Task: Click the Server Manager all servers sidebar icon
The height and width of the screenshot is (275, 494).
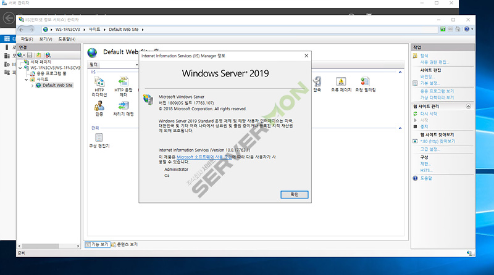Action: (7, 55)
